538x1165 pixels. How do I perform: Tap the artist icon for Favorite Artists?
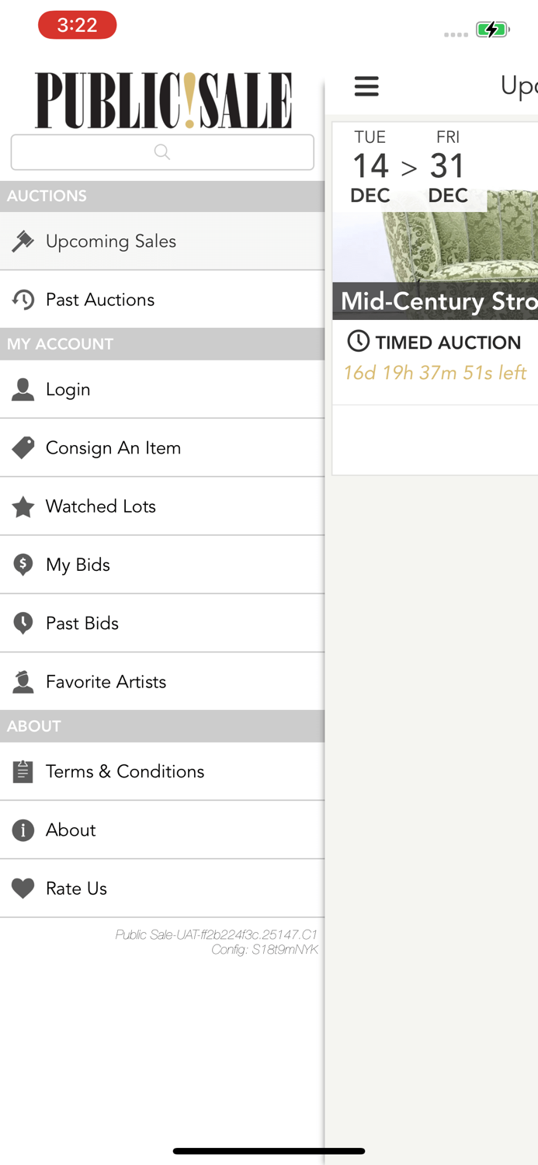coord(23,682)
